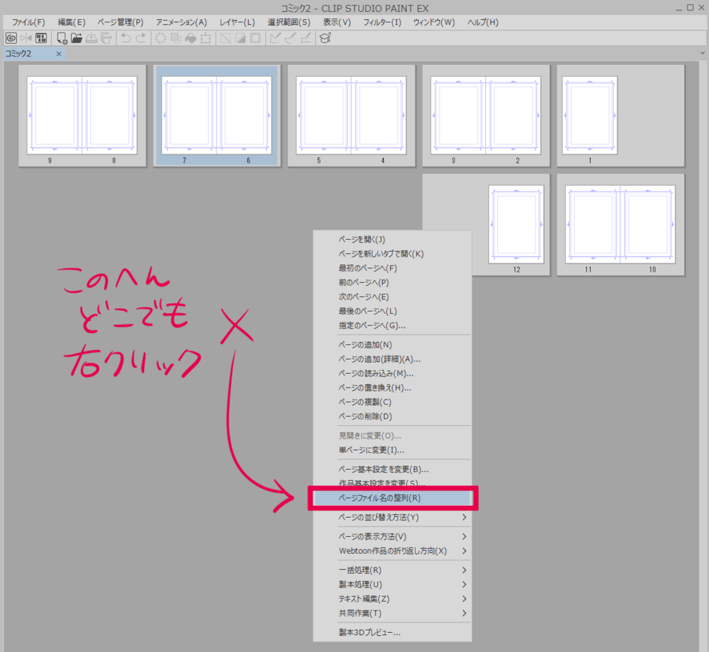
Task: Choose ページの削除(D)
Action: pyautogui.click(x=392, y=417)
